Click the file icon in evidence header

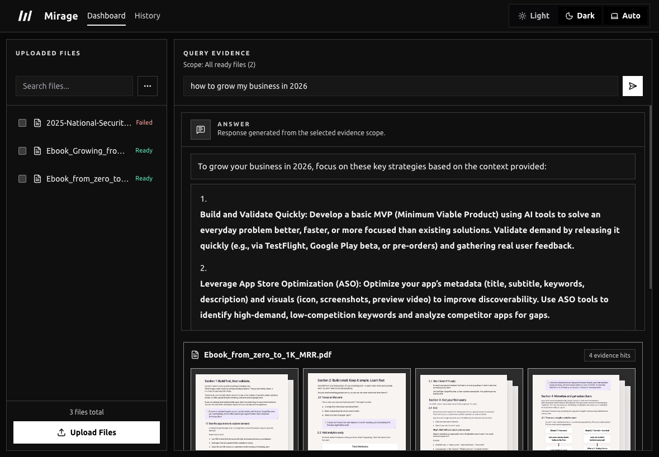(195, 355)
